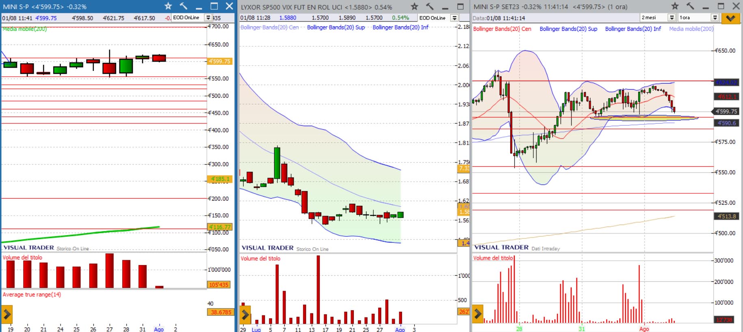Click the orange chevron-down button in the SET23 window
Screen dimensions: 743x332
[730, 18]
